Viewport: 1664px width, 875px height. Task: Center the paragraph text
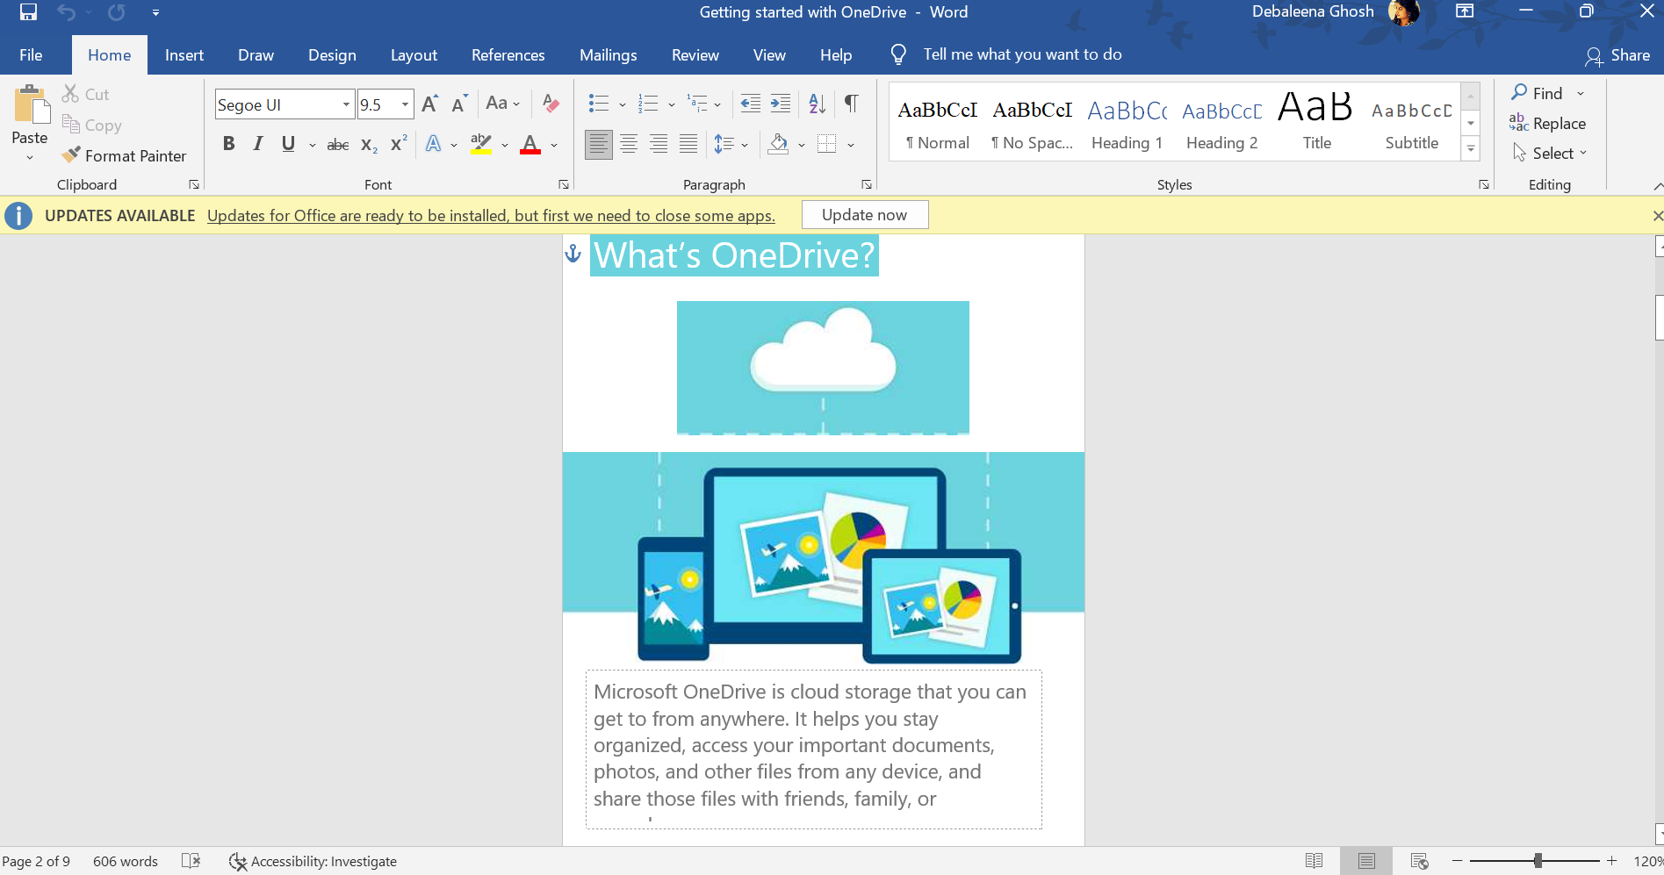pyautogui.click(x=629, y=144)
